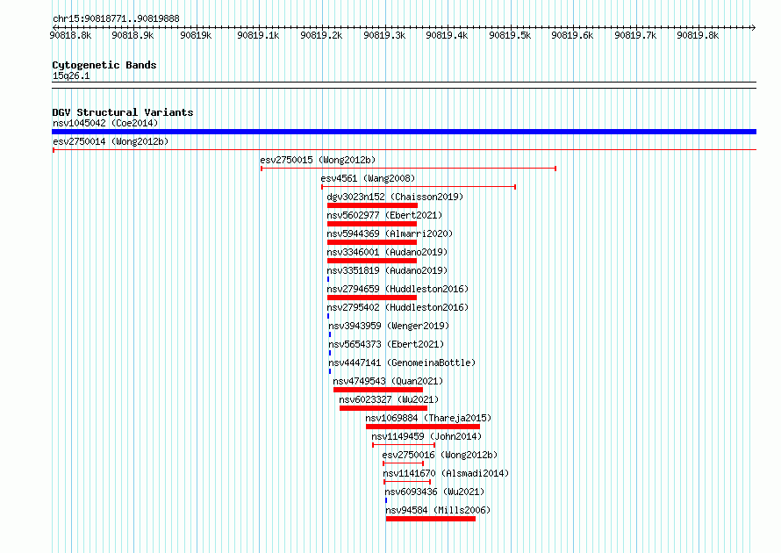Click the 90819.3k ruler label
Image resolution: width=781 pixels, height=553 pixels.
click(384, 35)
